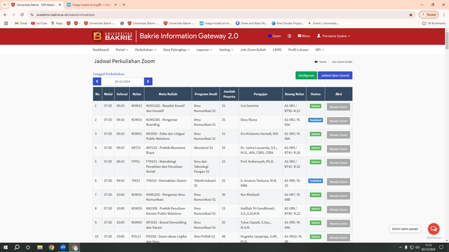Click Masuk Zoom for Pemodelan Sistem row
Image resolution: width=449 pixels, height=252 pixels.
coord(338,182)
